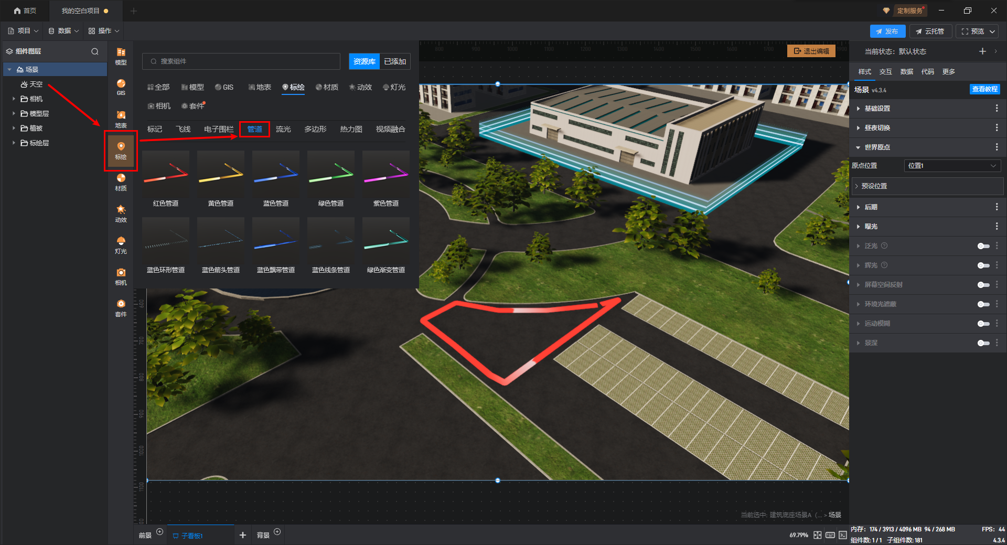
Task: Open the 项目 menu
Action: point(24,31)
